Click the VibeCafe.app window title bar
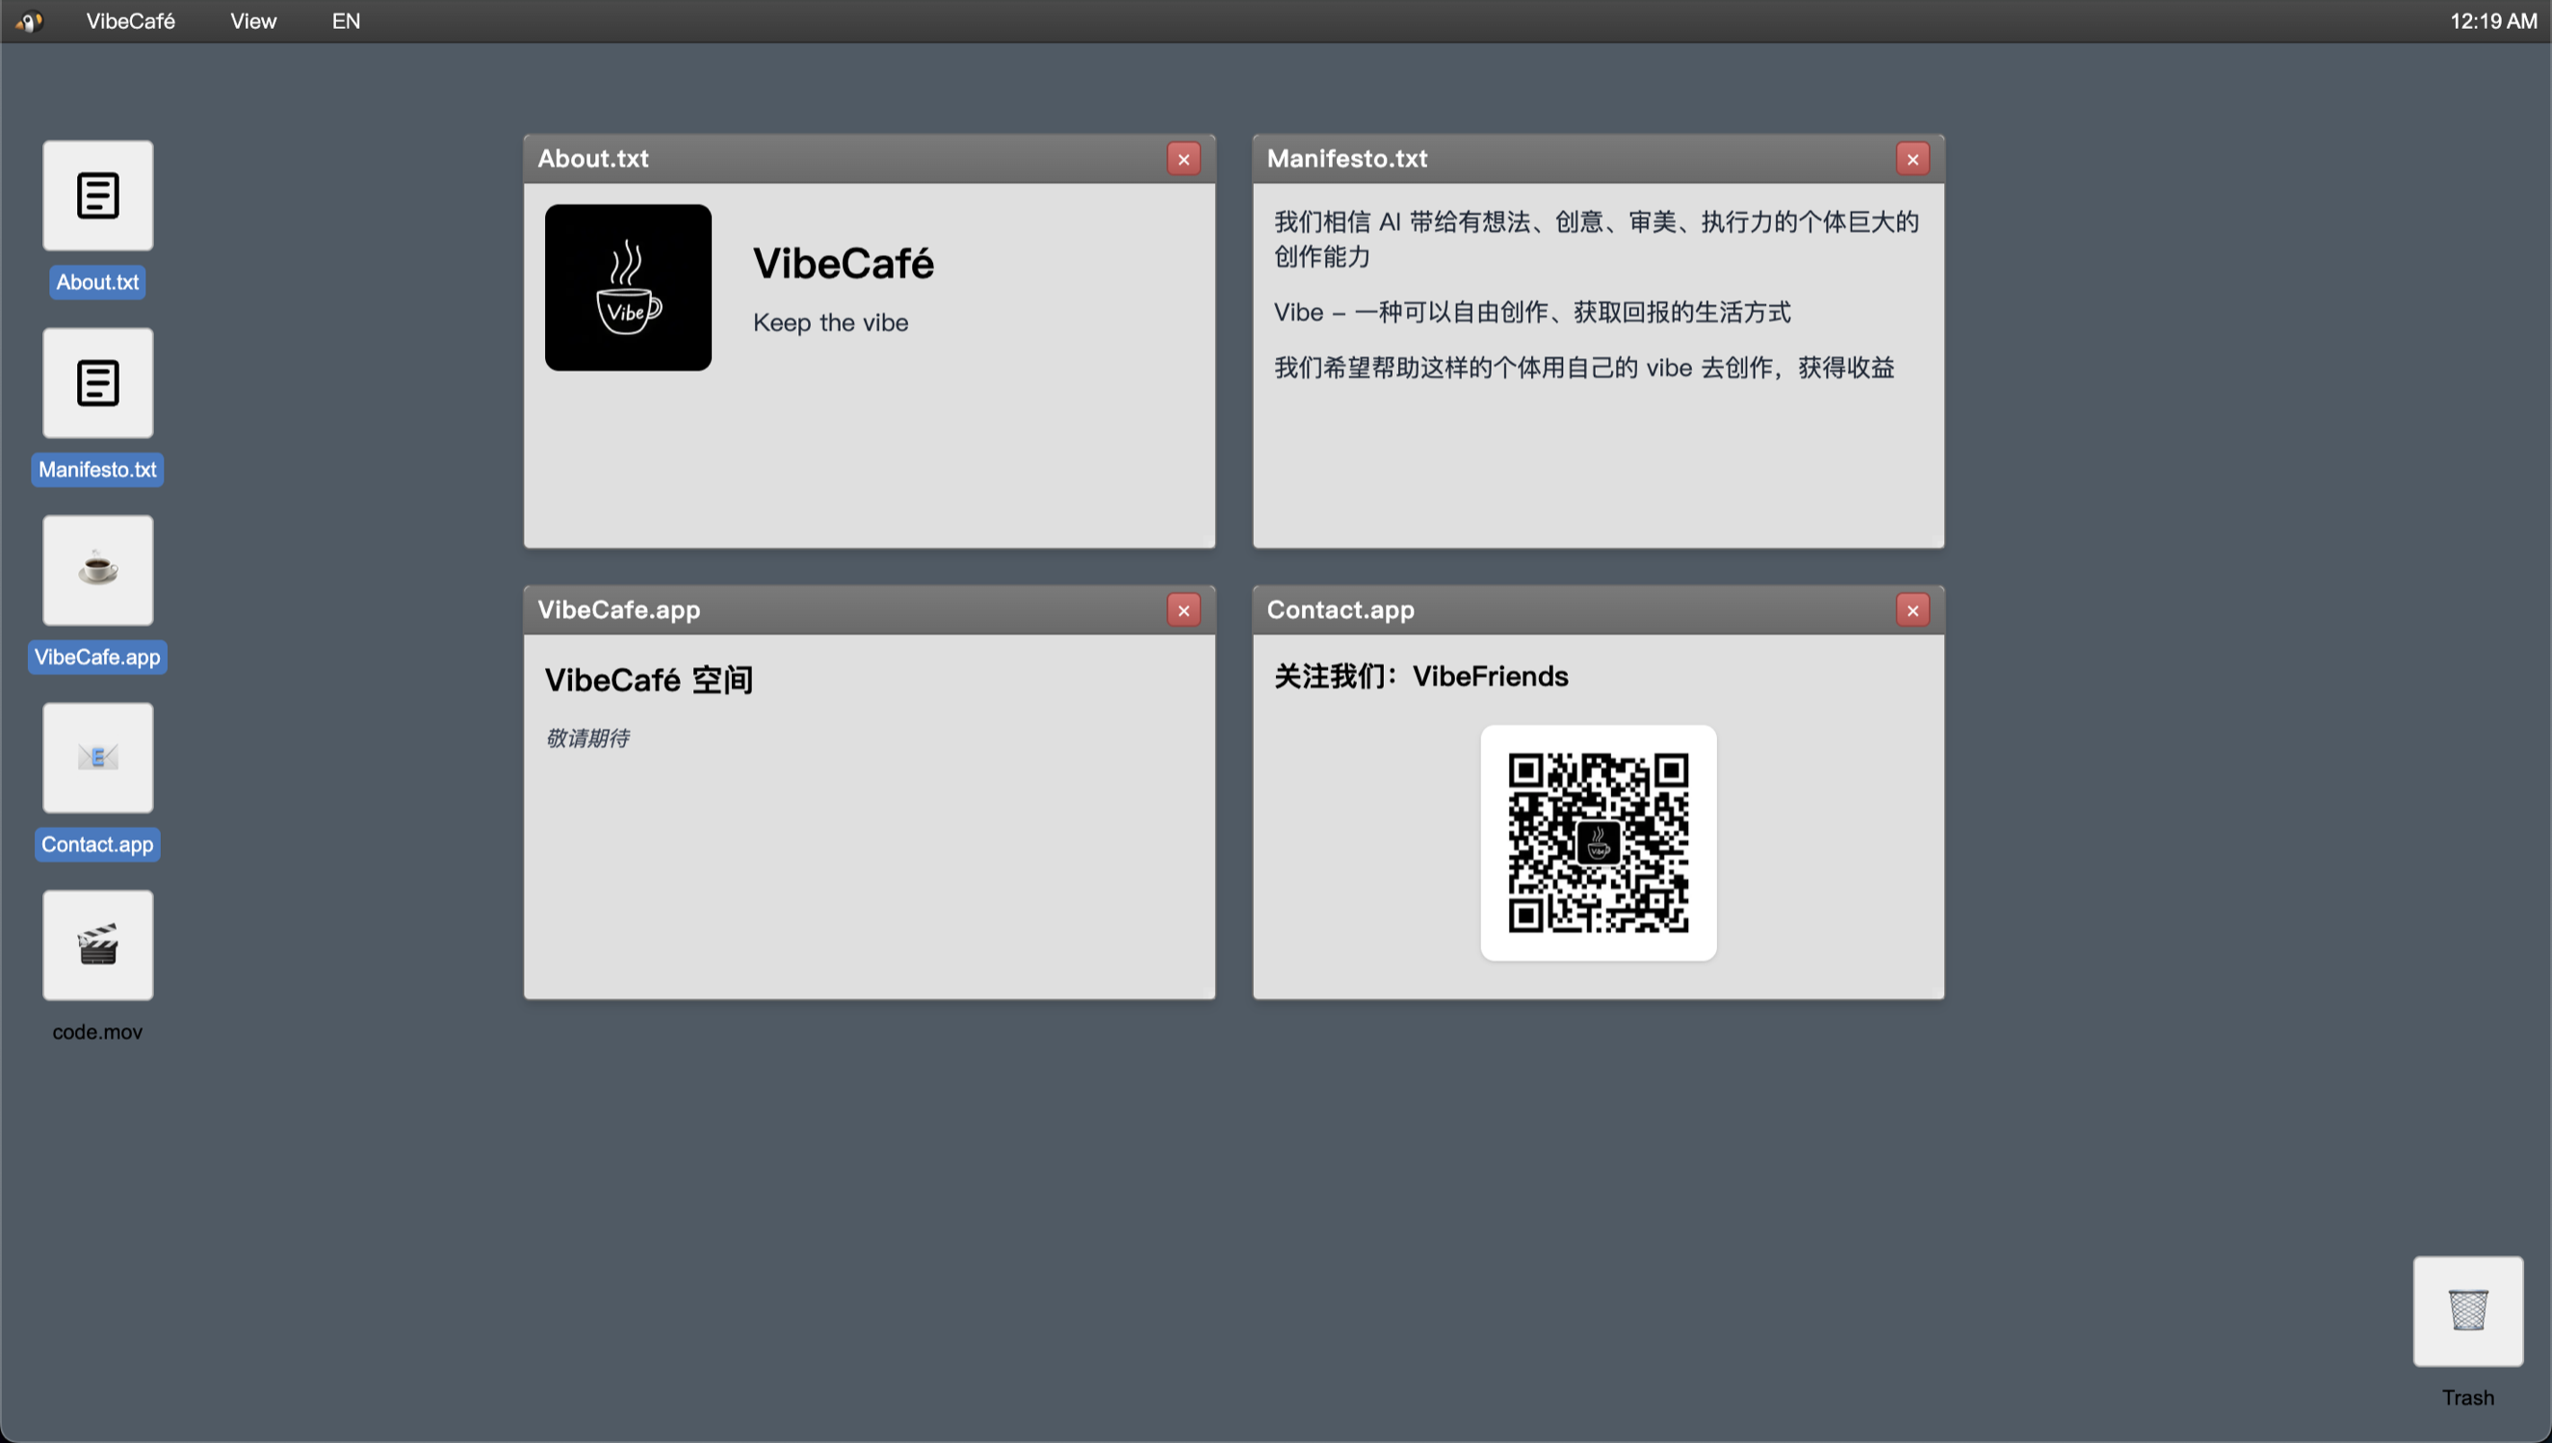Screen dimensions: 2552x1443 [x=869, y=609]
